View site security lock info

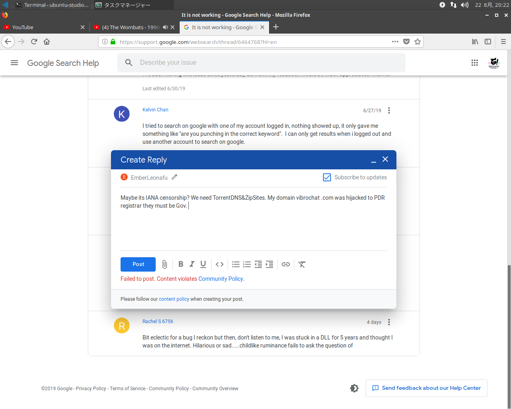click(113, 42)
